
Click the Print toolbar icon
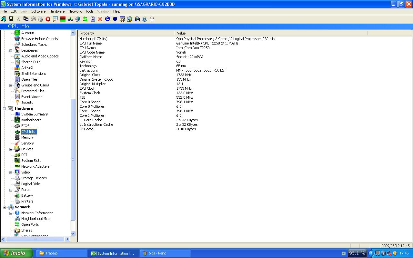pos(41,19)
